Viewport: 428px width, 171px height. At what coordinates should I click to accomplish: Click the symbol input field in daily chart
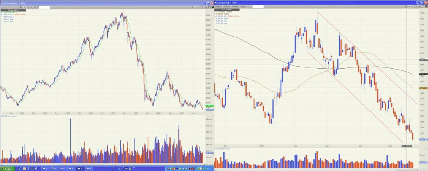(x=258, y=6)
